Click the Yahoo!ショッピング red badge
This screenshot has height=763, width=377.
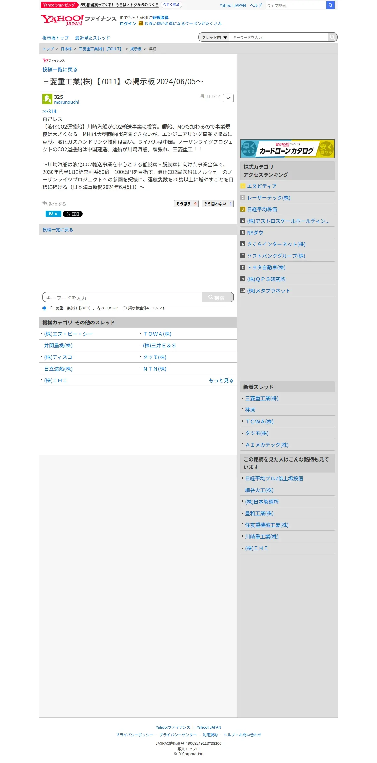[59, 5]
